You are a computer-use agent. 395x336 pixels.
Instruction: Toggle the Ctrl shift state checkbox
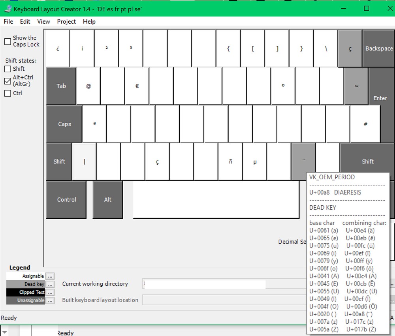8,94
